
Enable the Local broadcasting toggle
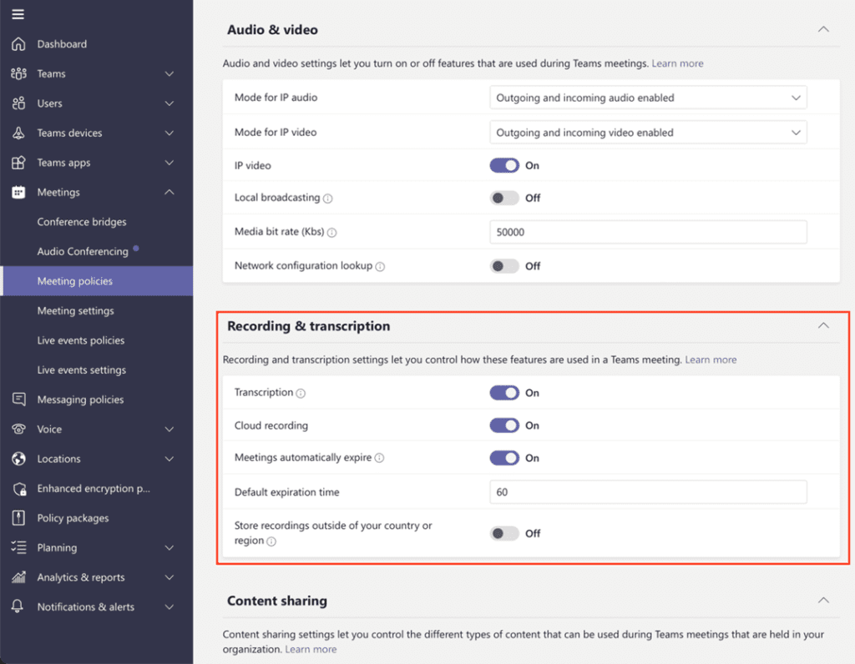click(504, 198)
